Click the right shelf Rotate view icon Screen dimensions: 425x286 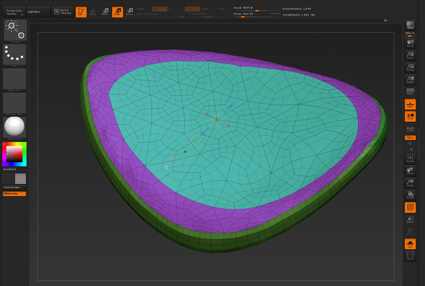[x=410, y=195]
